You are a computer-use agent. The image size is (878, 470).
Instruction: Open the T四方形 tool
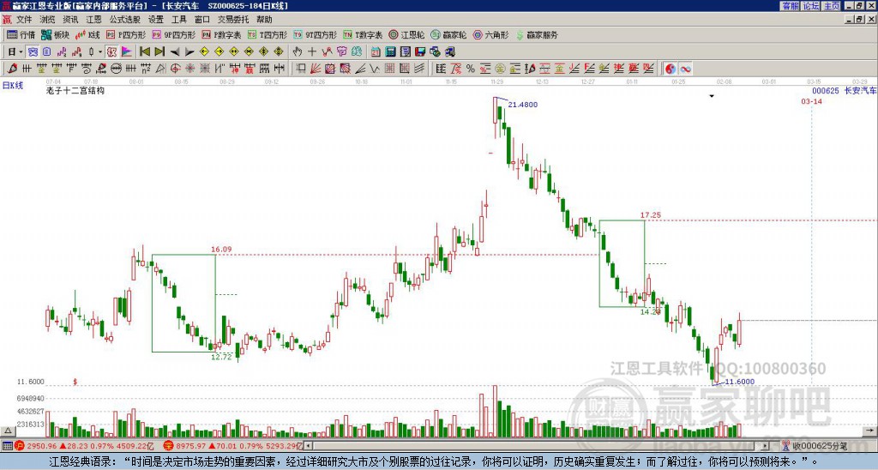pyautogui.click(x=268, y=34)
